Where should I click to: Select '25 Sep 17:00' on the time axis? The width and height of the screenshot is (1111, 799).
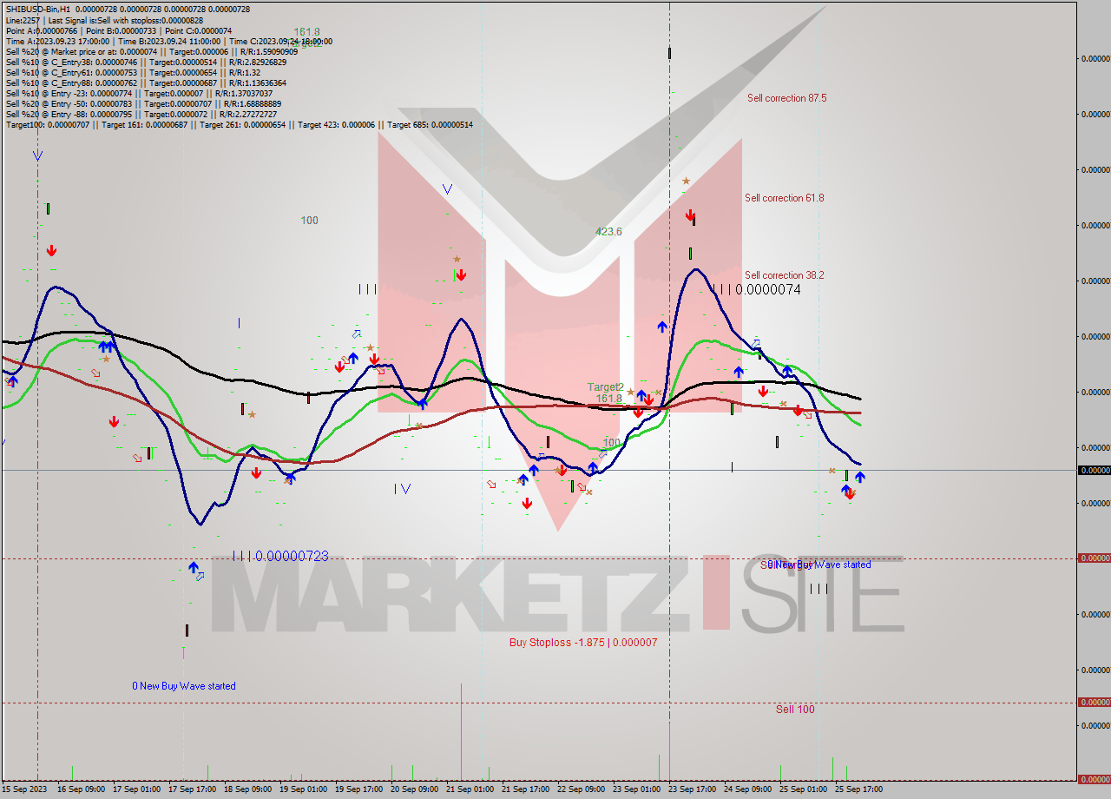tap(858, 789)
